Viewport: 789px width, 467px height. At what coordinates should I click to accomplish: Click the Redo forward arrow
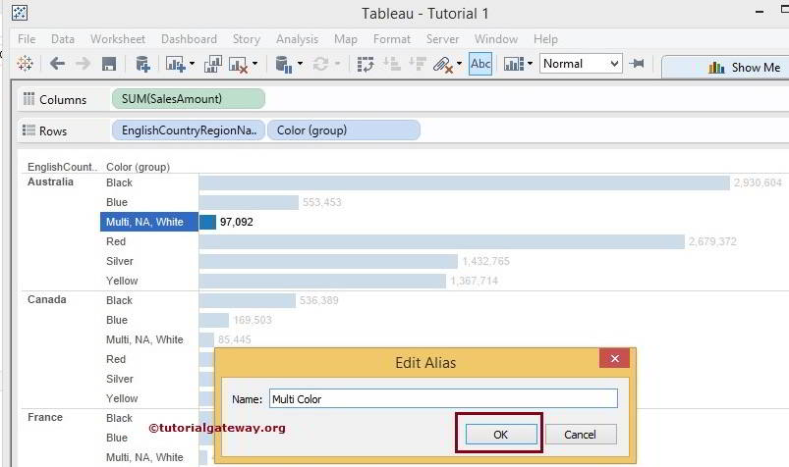tap(83, 64)
